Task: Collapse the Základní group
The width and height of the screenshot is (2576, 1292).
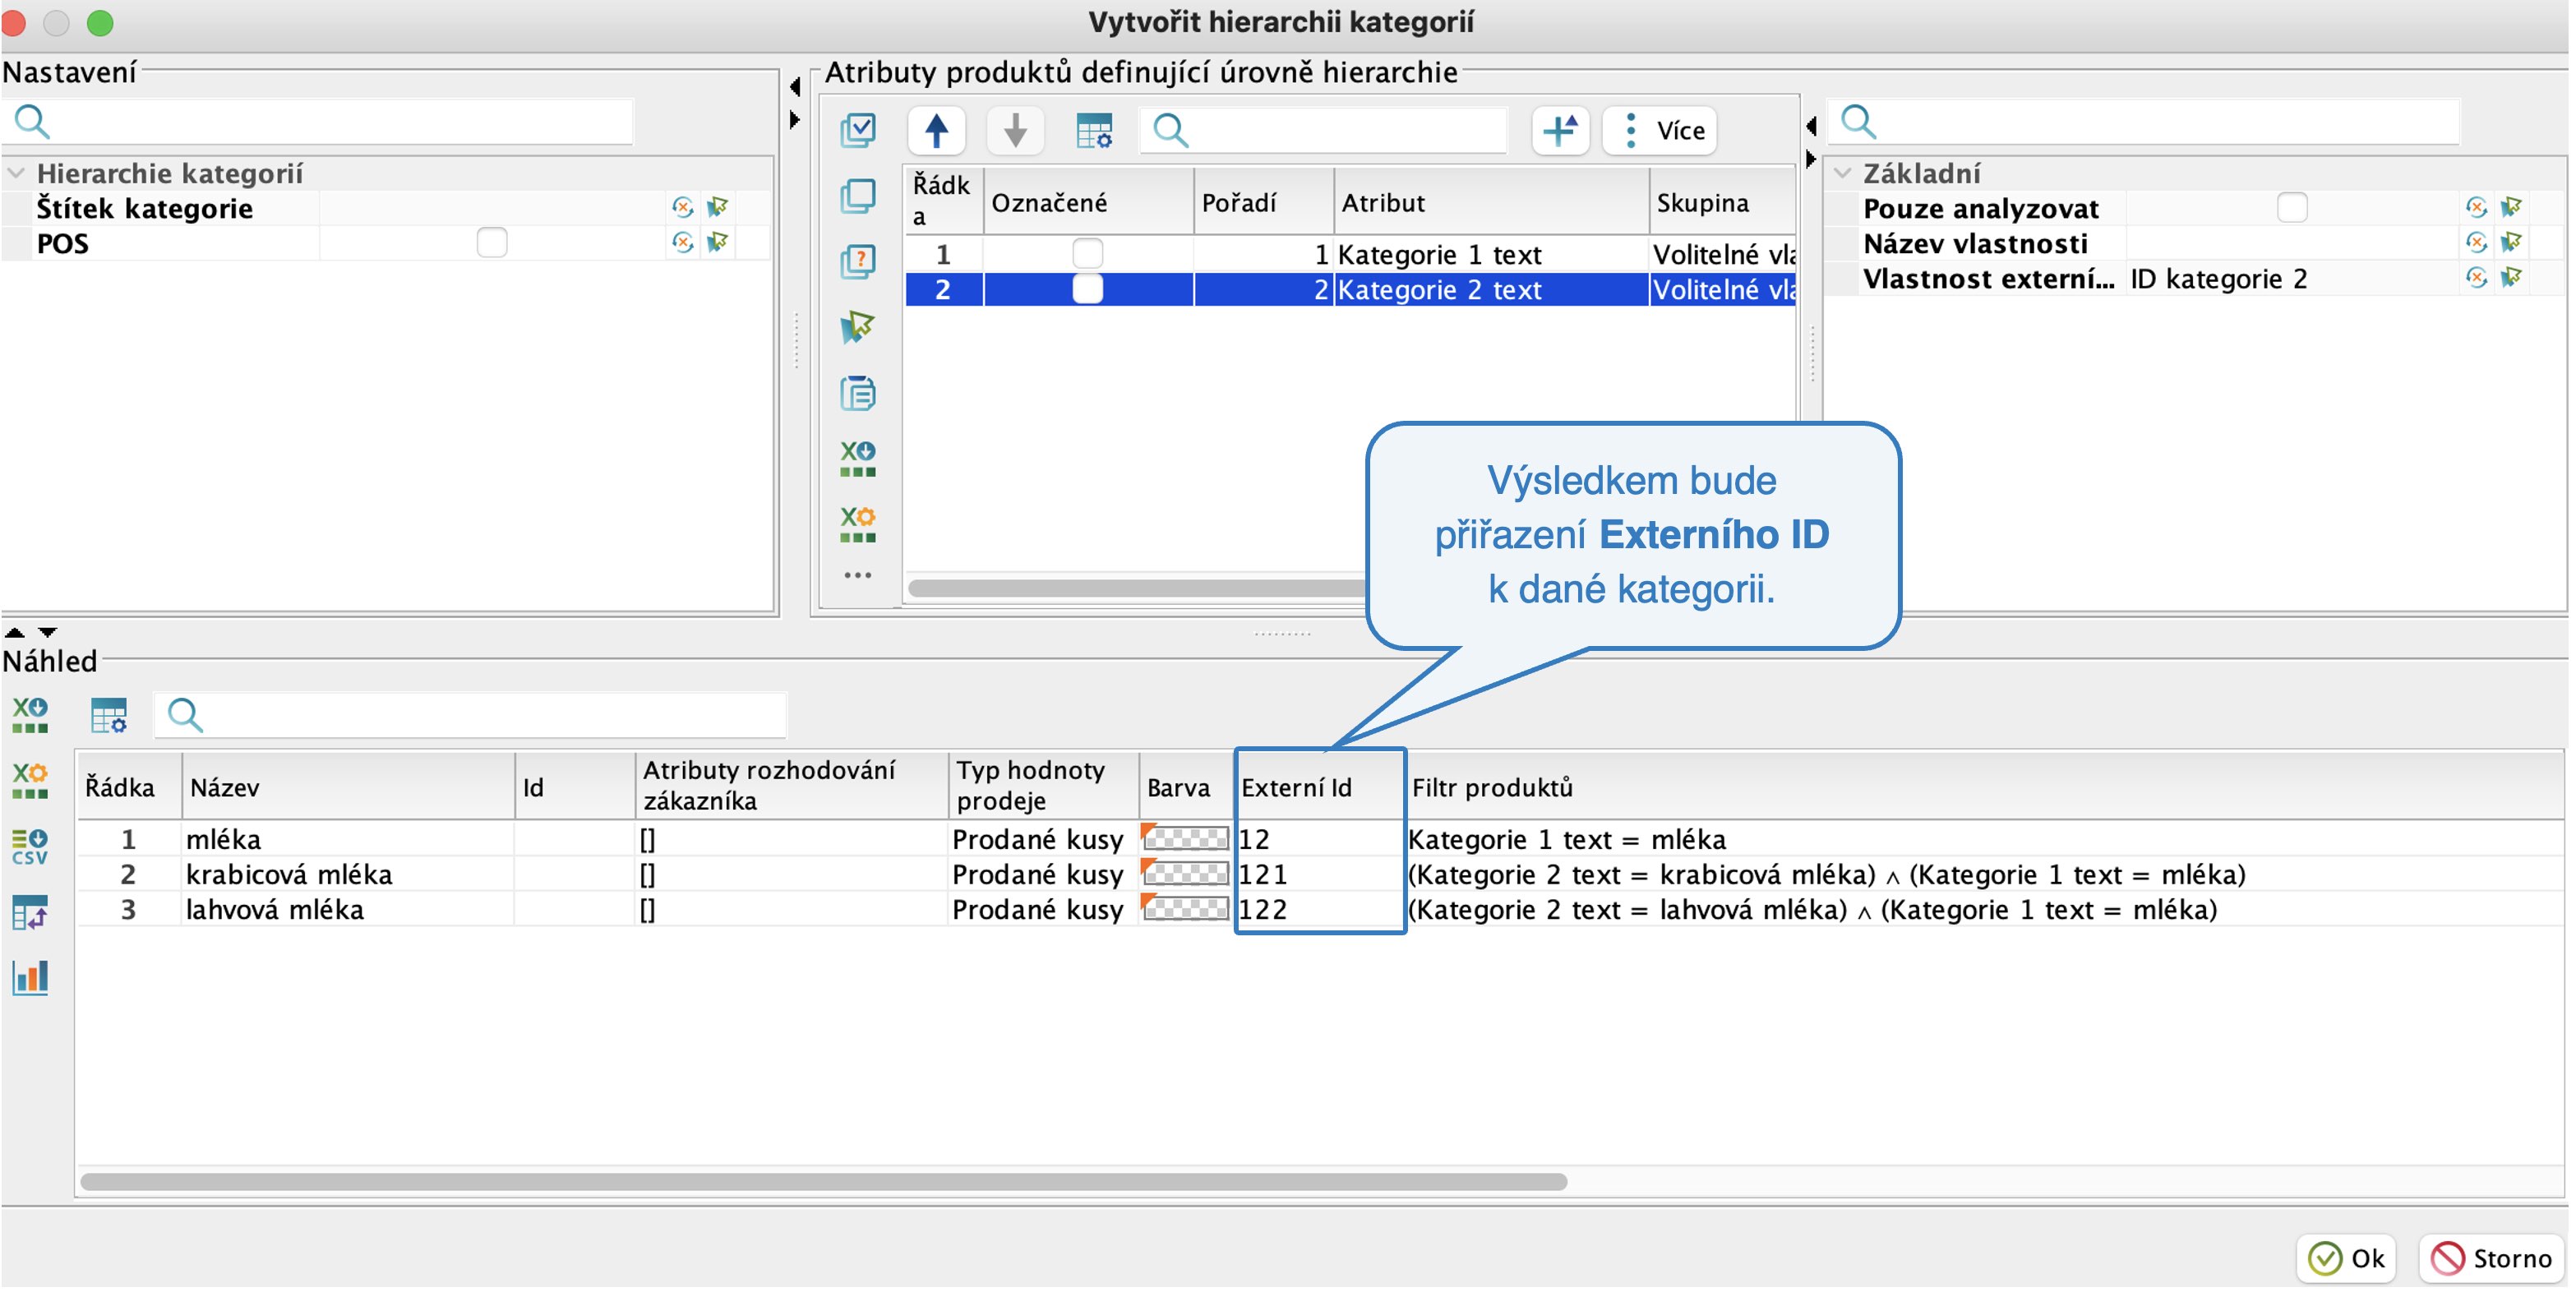Action: 1843,173
